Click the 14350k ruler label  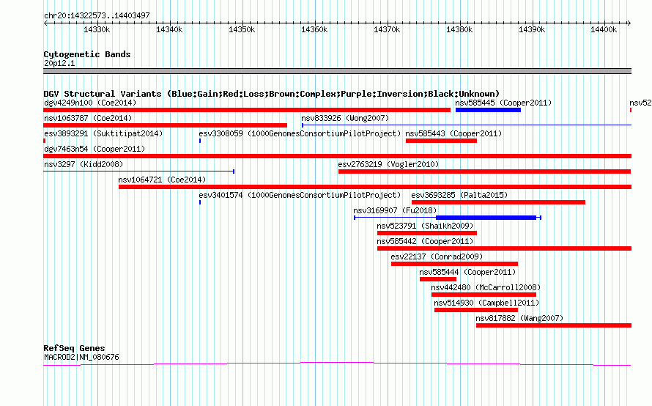[242, 29]
